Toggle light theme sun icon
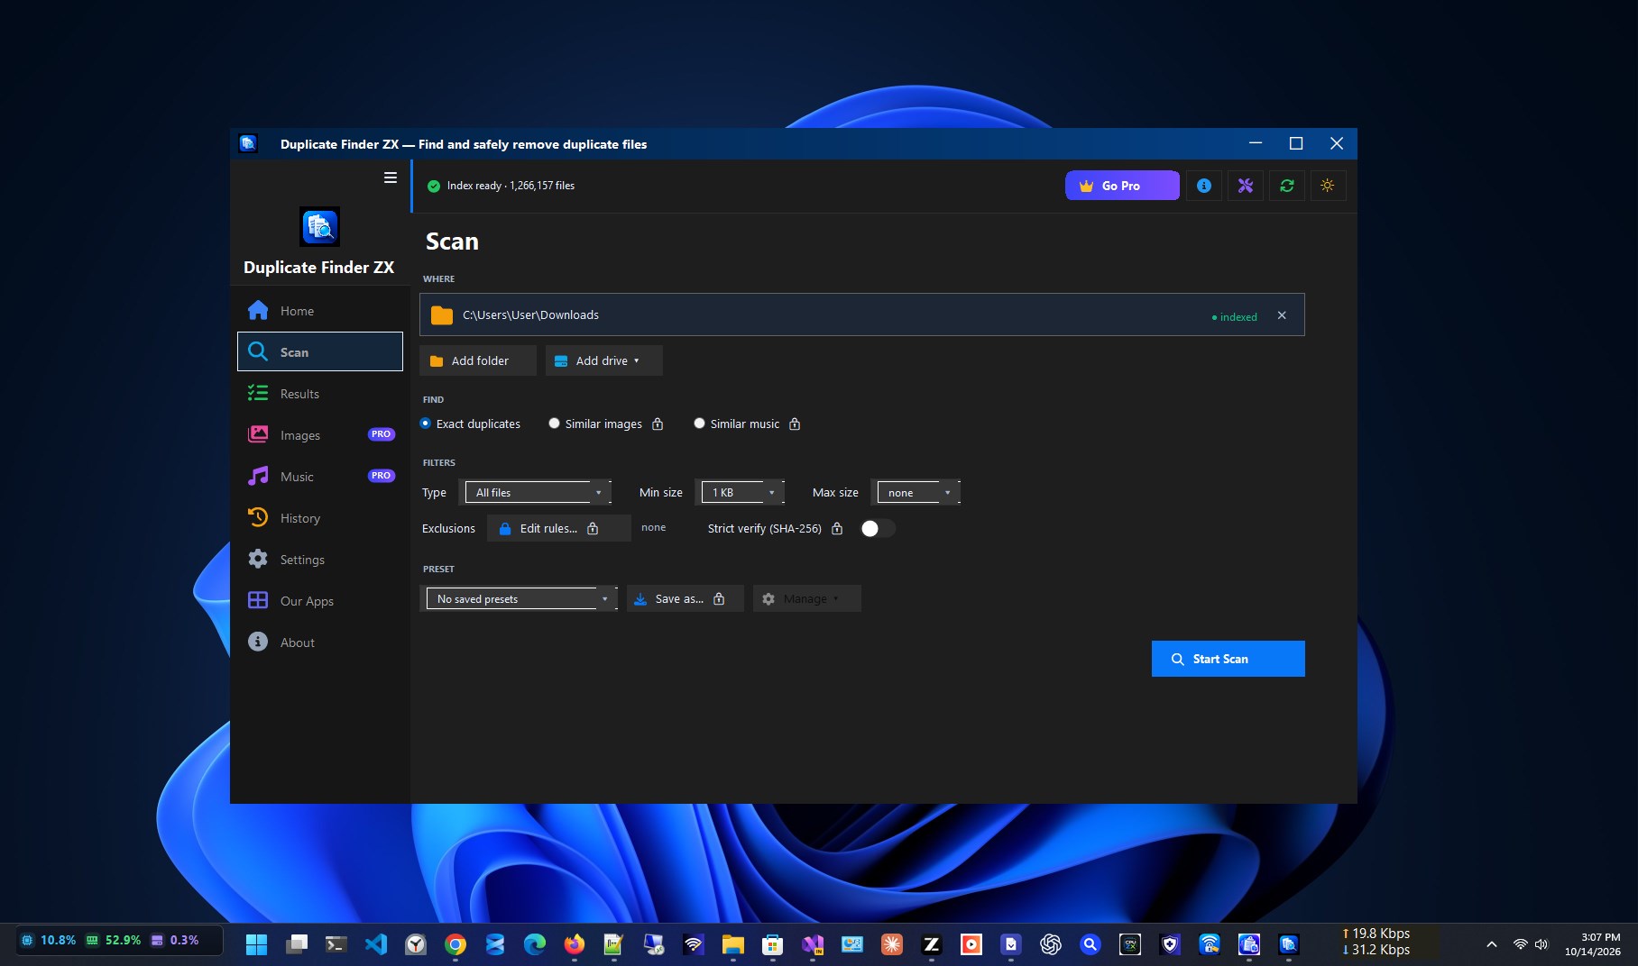The width and height of the screenshot is (1638, 966). coord(1328,186)
